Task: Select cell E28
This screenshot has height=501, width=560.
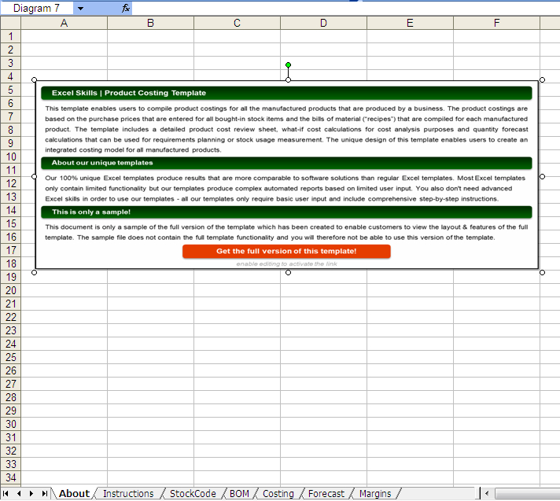Action: (x=410, y=397)
